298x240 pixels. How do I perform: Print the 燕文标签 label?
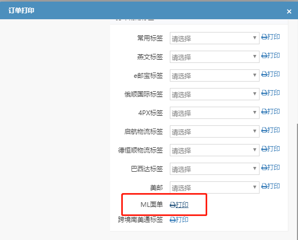(x=271, y=55)
